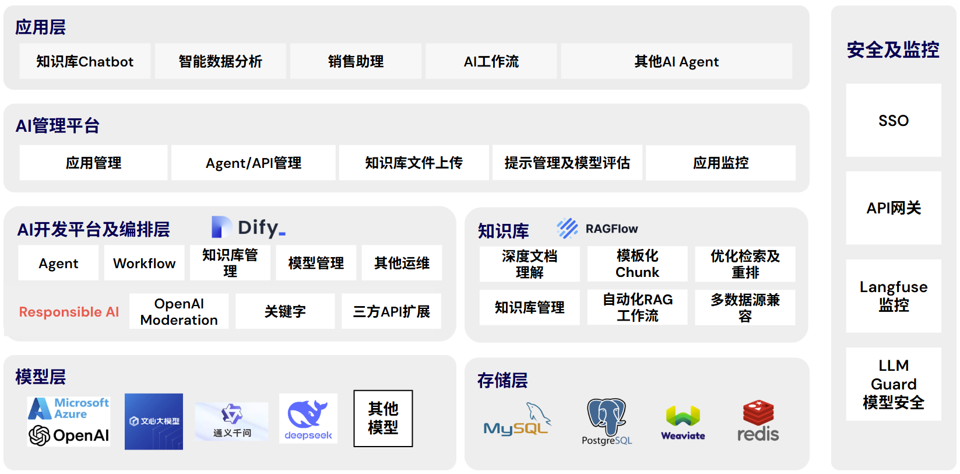Select the deepseek whale logo
Image resolution: width=960 pixels, height=474 pixels.
[308, 419]
